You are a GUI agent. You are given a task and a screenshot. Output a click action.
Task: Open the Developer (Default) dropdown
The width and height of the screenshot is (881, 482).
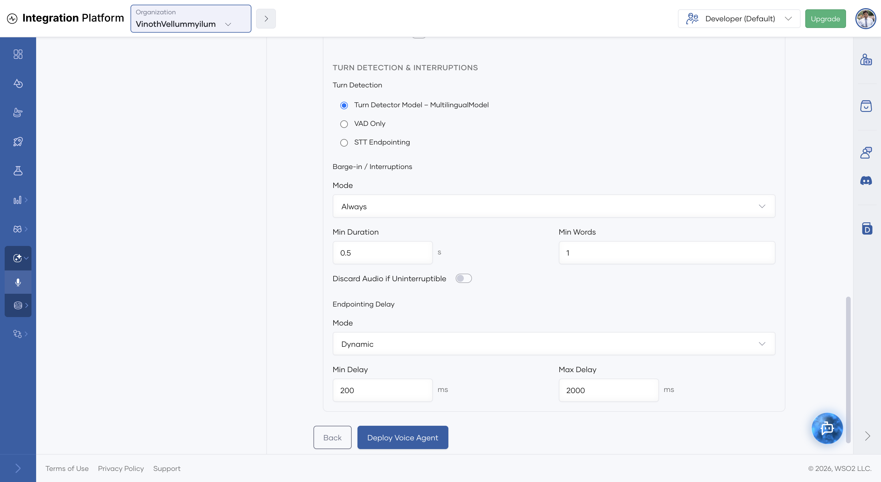(739, 18)
